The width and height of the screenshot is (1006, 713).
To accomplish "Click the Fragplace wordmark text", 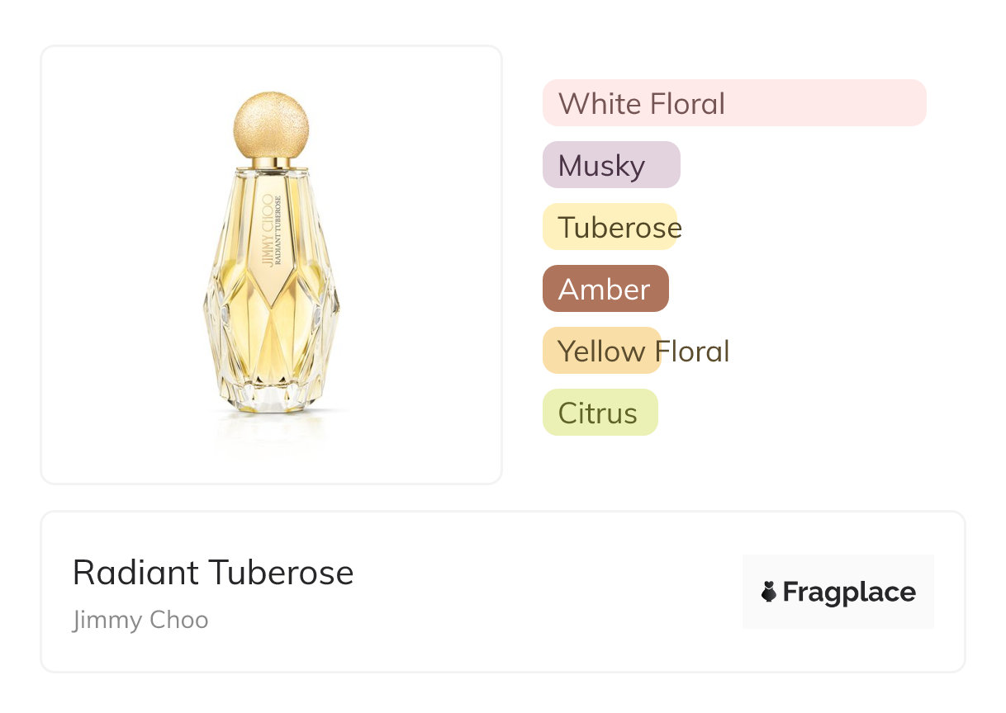I will tap(849, 592).
